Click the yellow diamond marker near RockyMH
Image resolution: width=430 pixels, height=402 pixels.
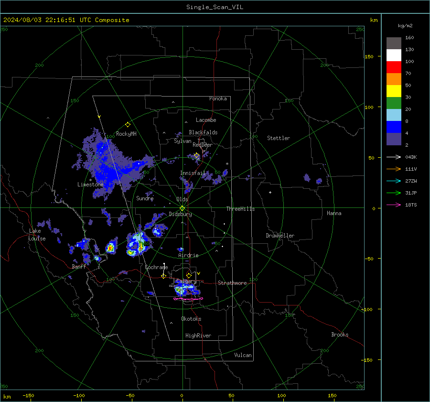(x=128, y=125)
